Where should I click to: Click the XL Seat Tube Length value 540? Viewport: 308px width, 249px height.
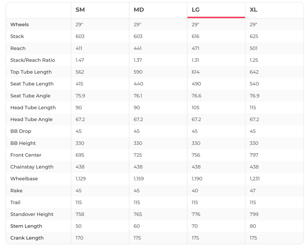pos(254,84)
